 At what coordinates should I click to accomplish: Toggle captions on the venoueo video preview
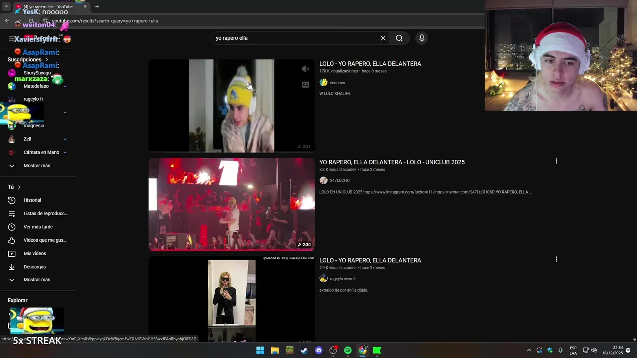click(x=305, y=85)
